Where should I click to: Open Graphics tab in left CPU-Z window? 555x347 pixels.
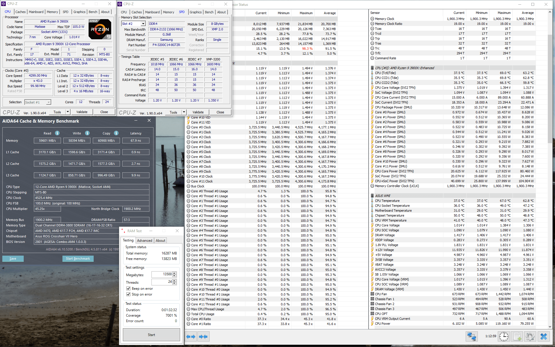tap(79, 12)
